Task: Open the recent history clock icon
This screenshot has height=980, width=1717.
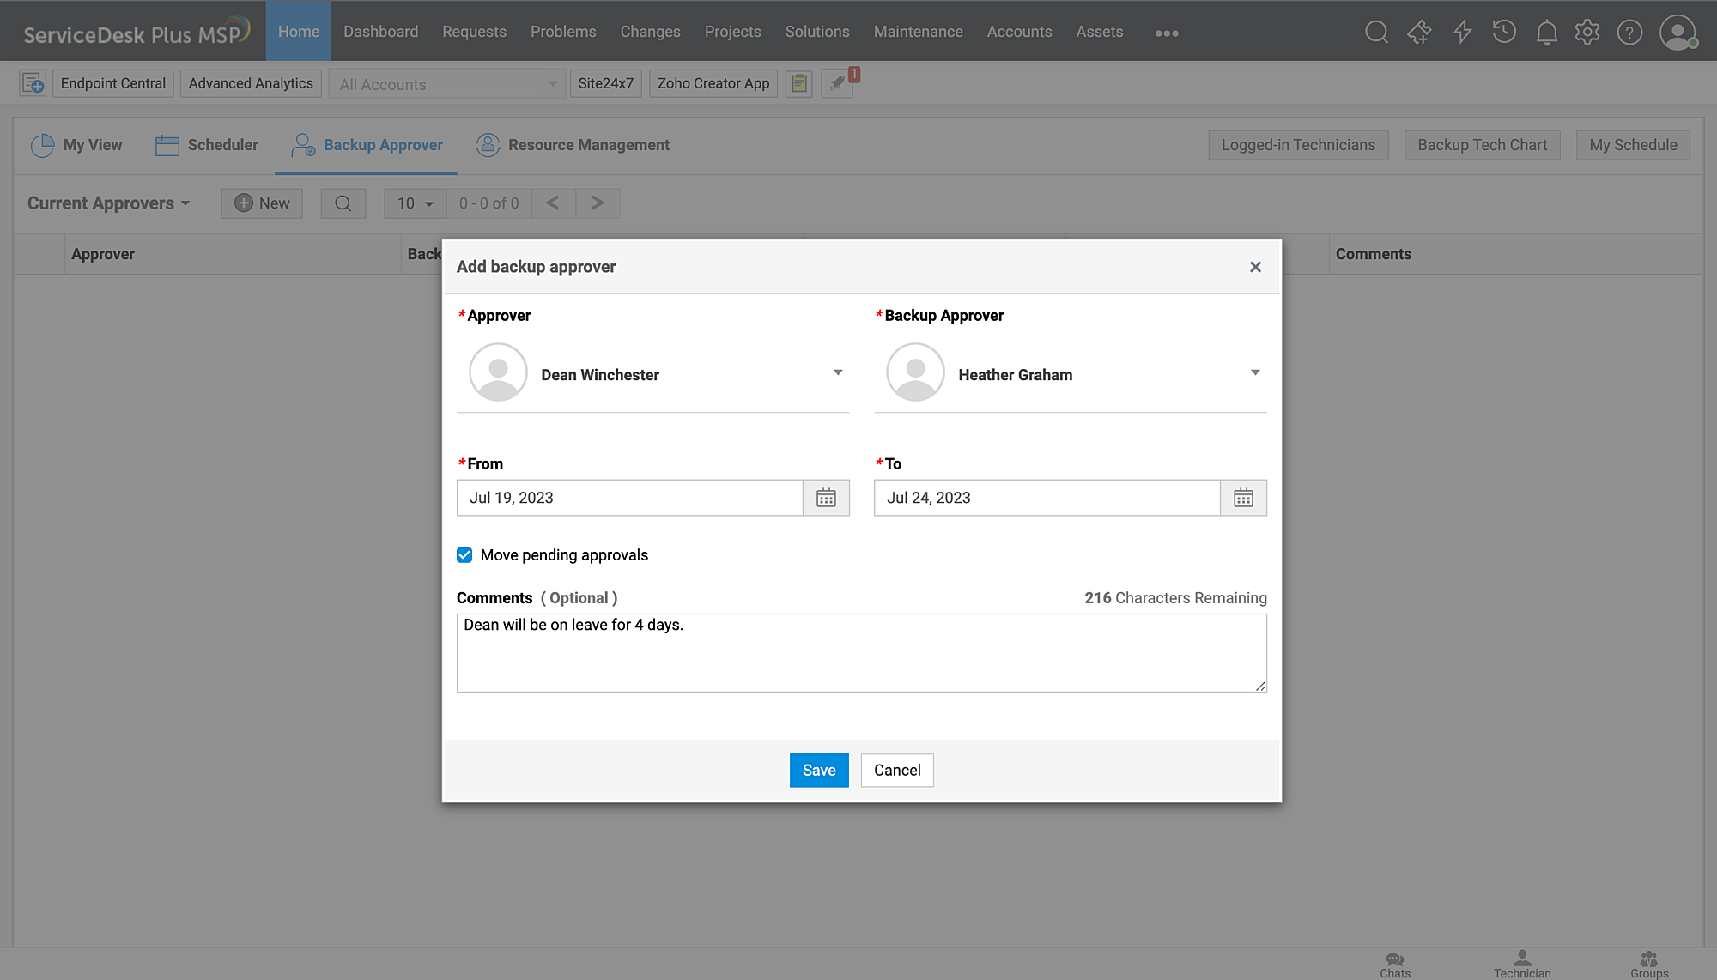Action: coord(1504,33)
